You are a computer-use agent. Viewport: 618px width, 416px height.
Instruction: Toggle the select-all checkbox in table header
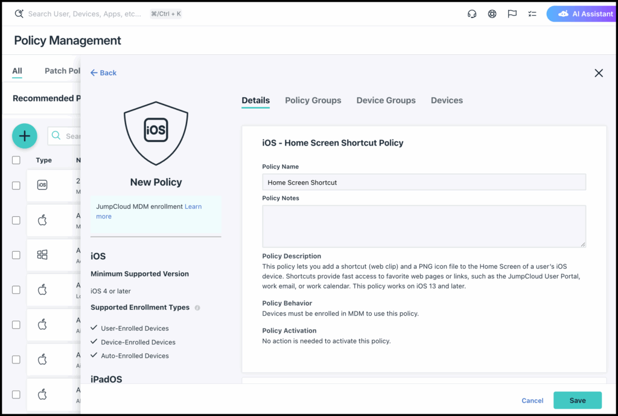16,160
